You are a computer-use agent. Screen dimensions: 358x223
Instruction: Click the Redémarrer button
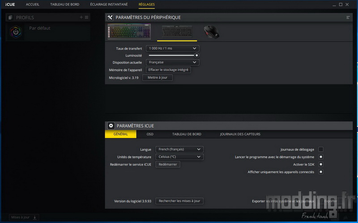tap(168, 164)
